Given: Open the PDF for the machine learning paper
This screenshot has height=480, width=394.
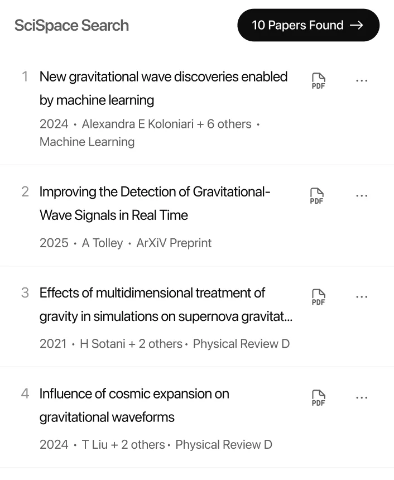Looking at the screenshot, I should (318, 80).
